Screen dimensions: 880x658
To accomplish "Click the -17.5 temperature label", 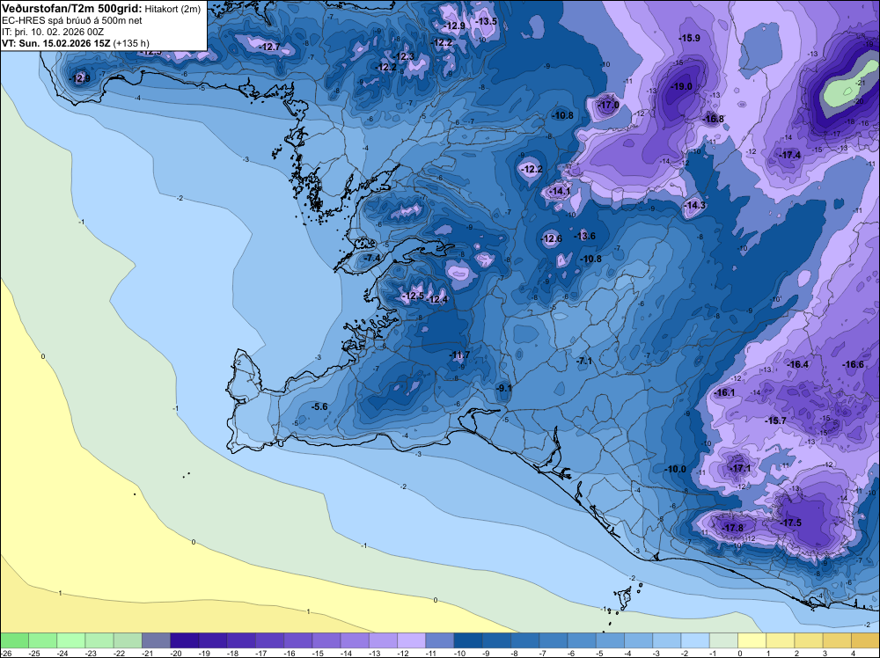I will click(x=791, y=523).
